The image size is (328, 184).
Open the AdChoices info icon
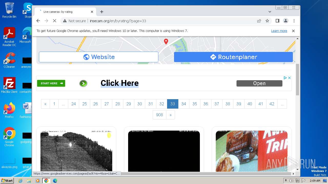[x=285, y=78]
